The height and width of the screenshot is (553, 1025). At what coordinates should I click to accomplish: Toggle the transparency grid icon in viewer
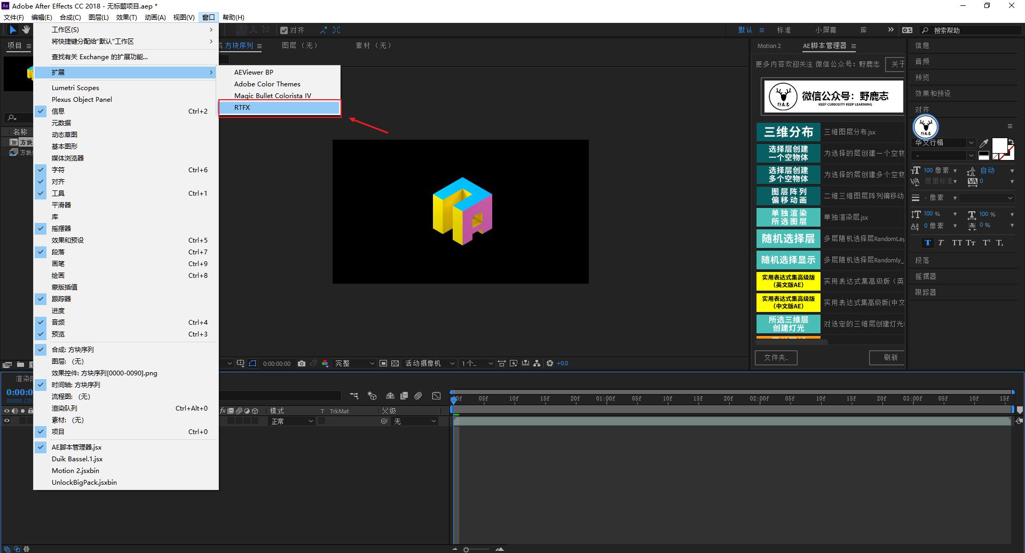tap(395, 364)
